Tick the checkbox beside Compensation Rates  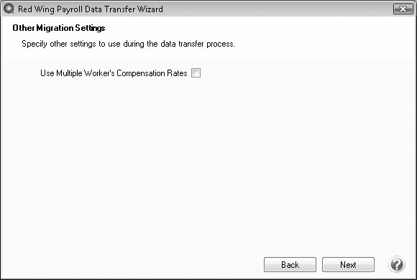click(196, 73)
